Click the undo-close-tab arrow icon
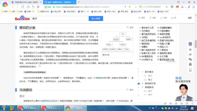The width and height of the screenshot is (197, 111). (x=33, y=7)
